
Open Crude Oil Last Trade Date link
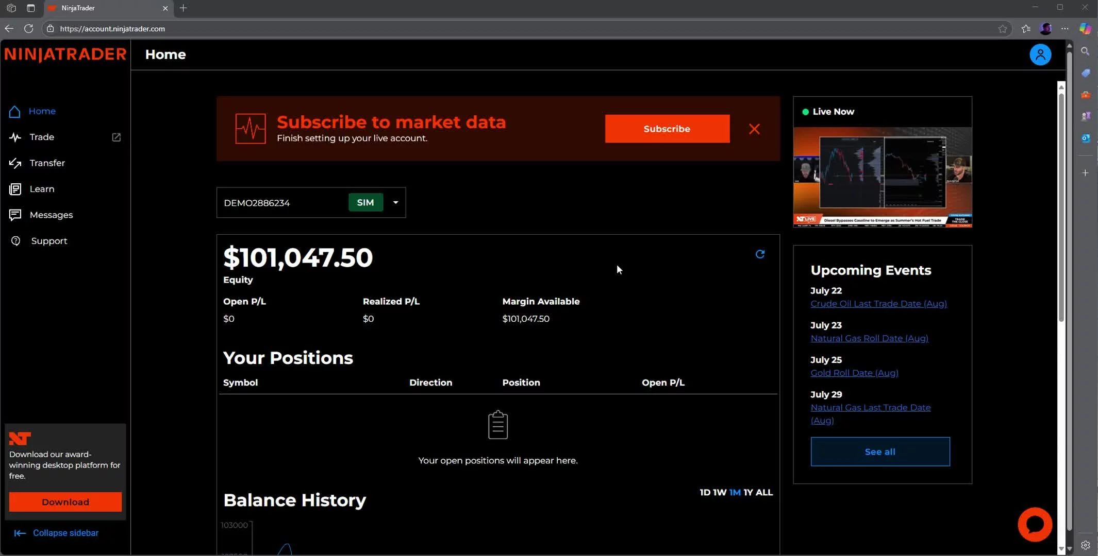[x=878, y=304]
